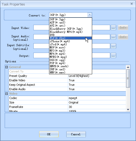Select MOV (*.mov) format
The image size is (136, 141).
70,47
